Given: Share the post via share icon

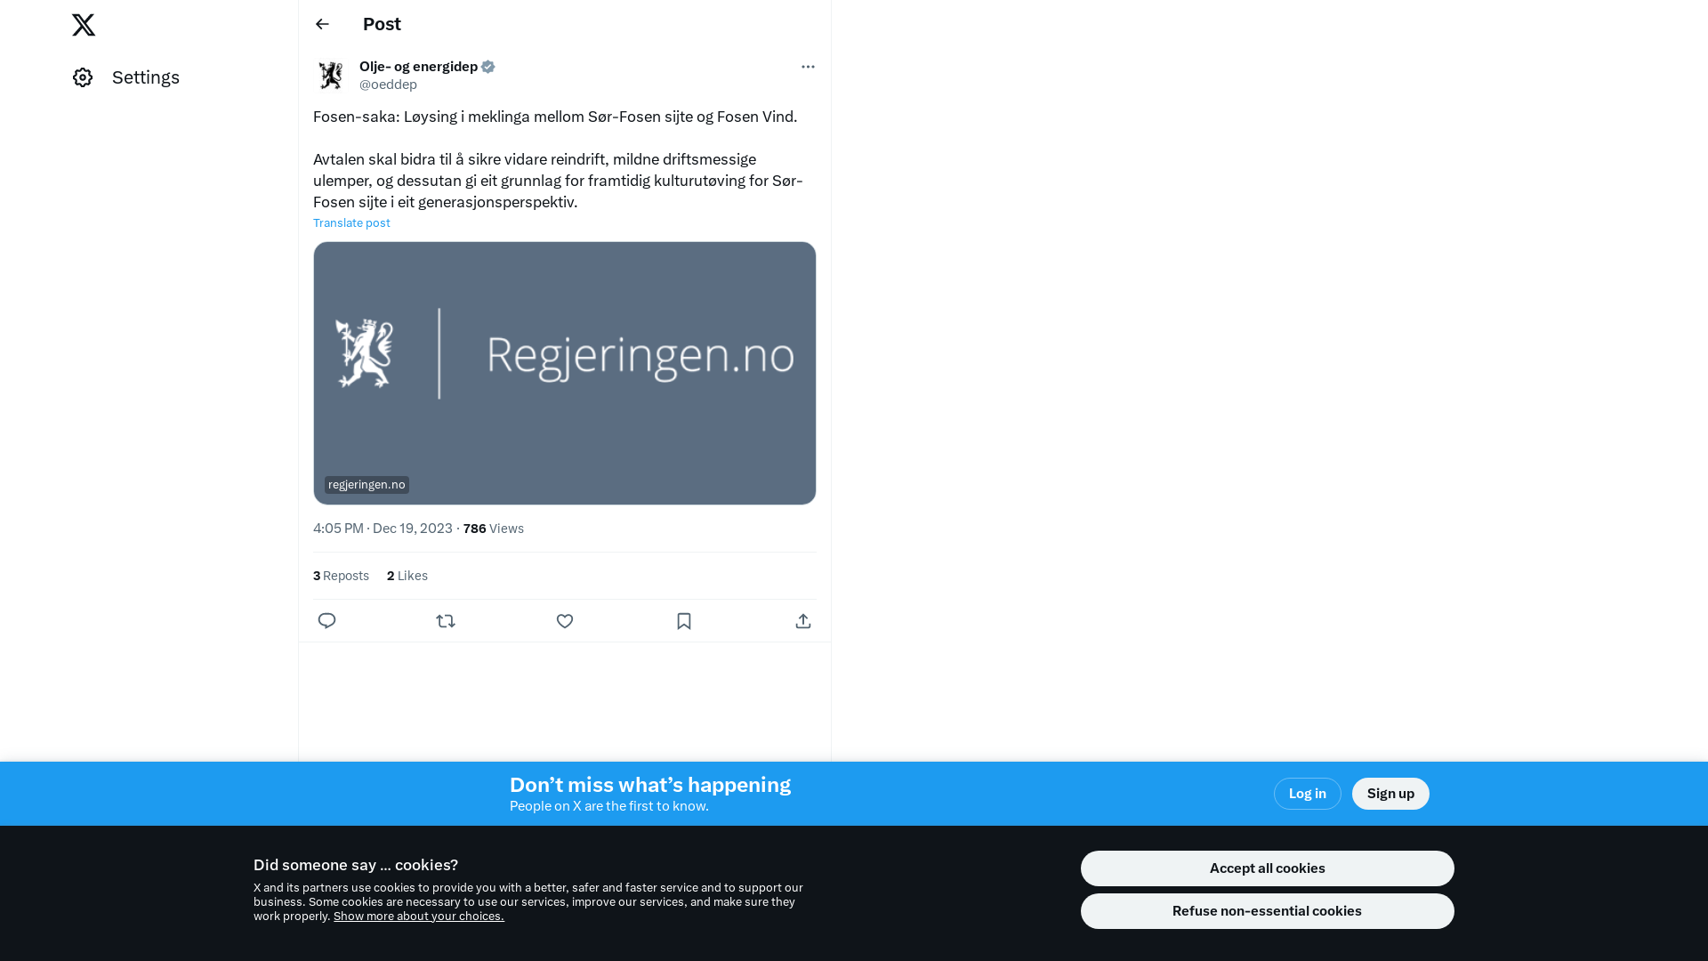Looking at the screenshot, I should point(803,621).
